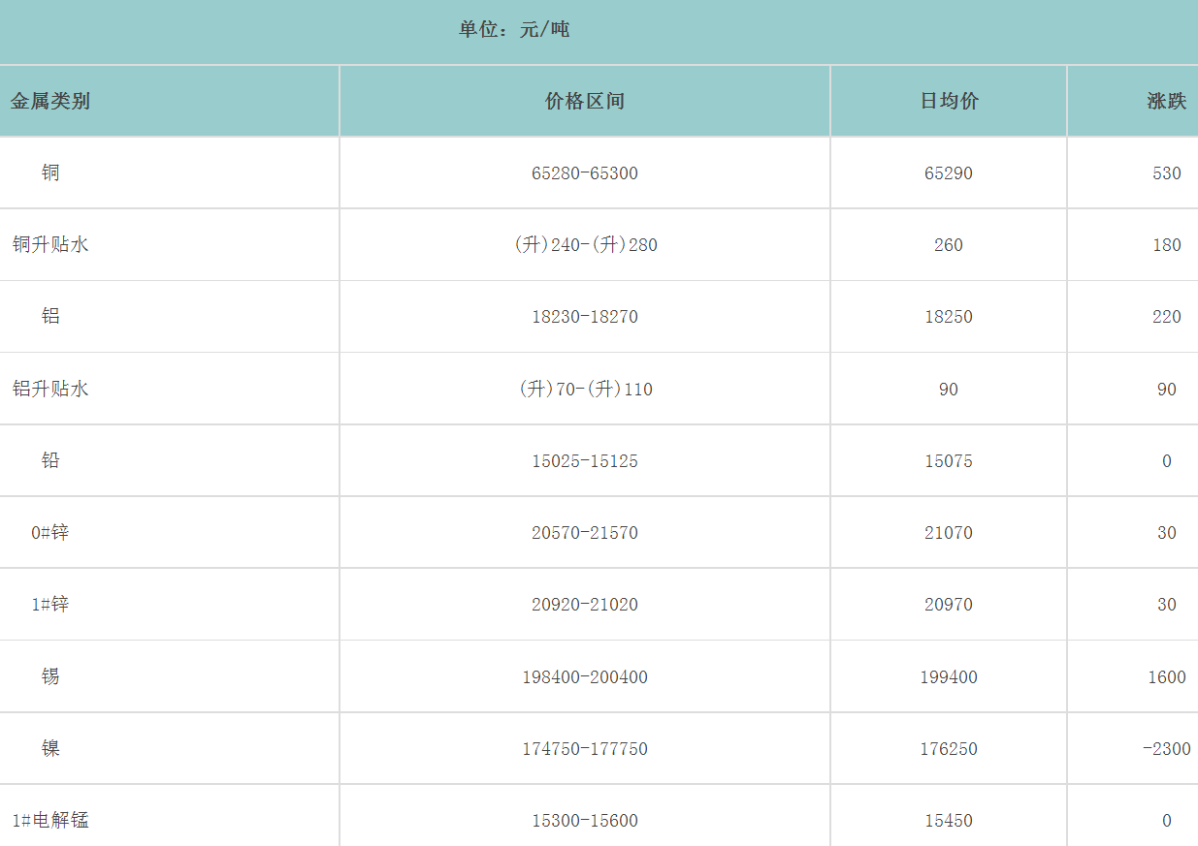
Task: Select the 日均价 column header
Action: coord(949,101)
